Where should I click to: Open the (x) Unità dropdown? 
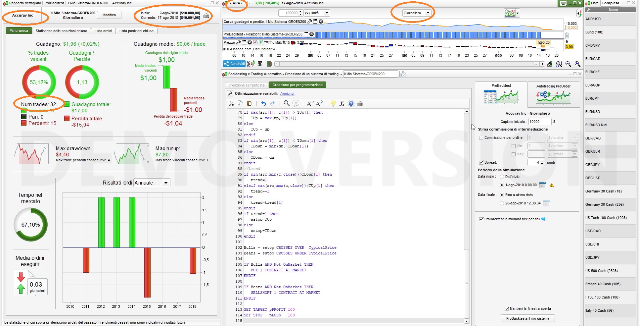[x=316, y=13]
